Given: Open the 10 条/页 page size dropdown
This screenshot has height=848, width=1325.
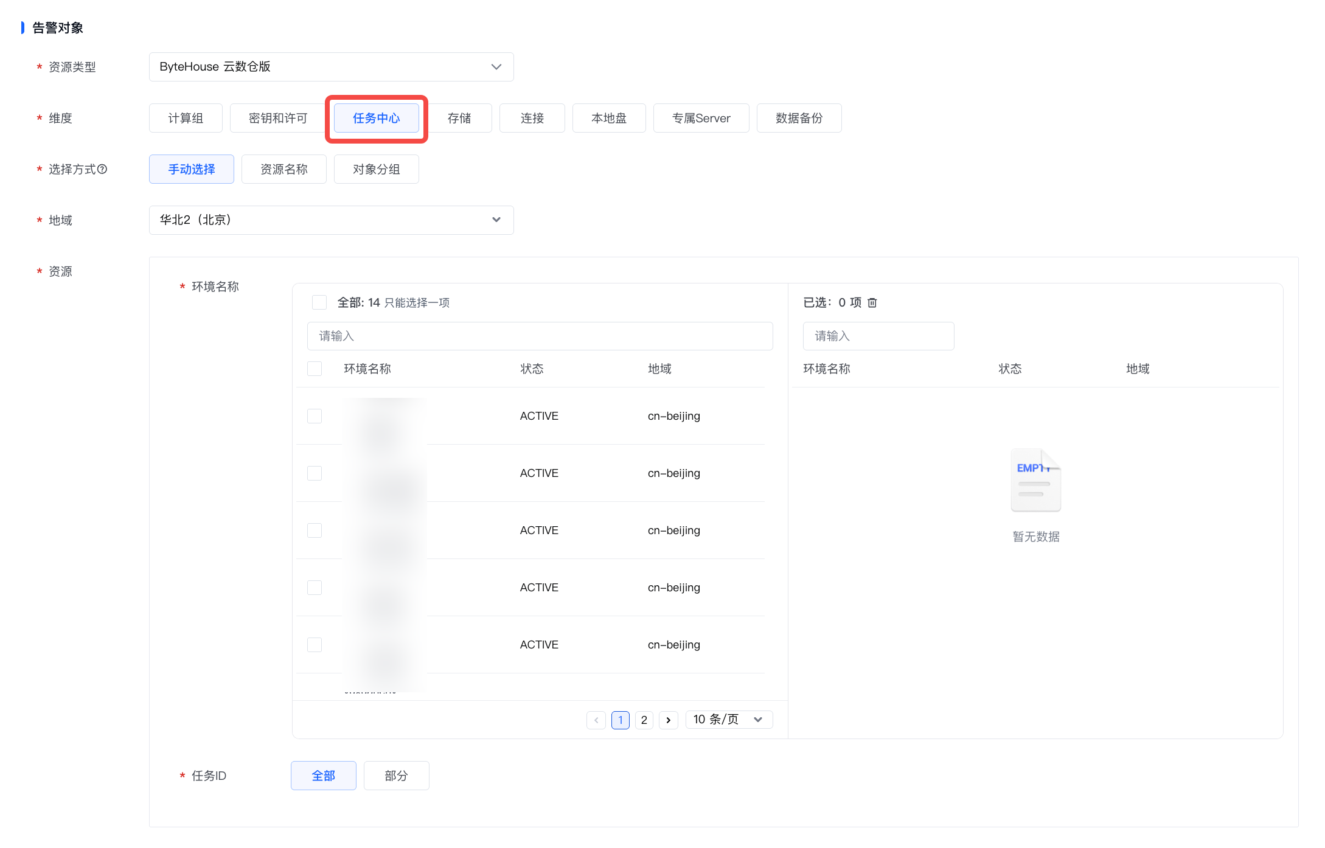Looking at the screenshot, I should pos(728,720).
